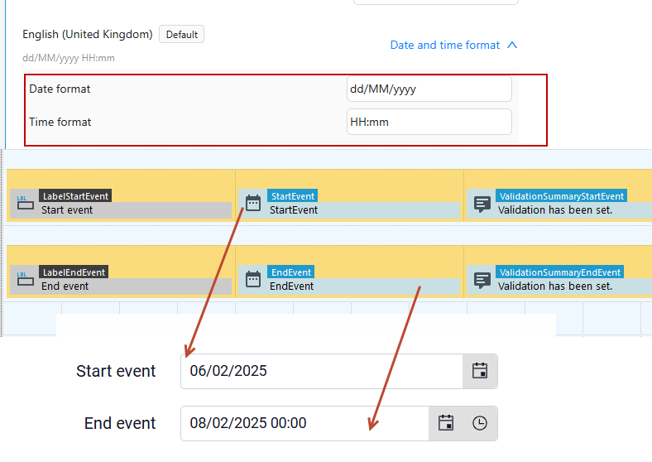This screenshot has height=462, width=652.
Task: Select the LabelStartEvent control tag
Action: 75,196
